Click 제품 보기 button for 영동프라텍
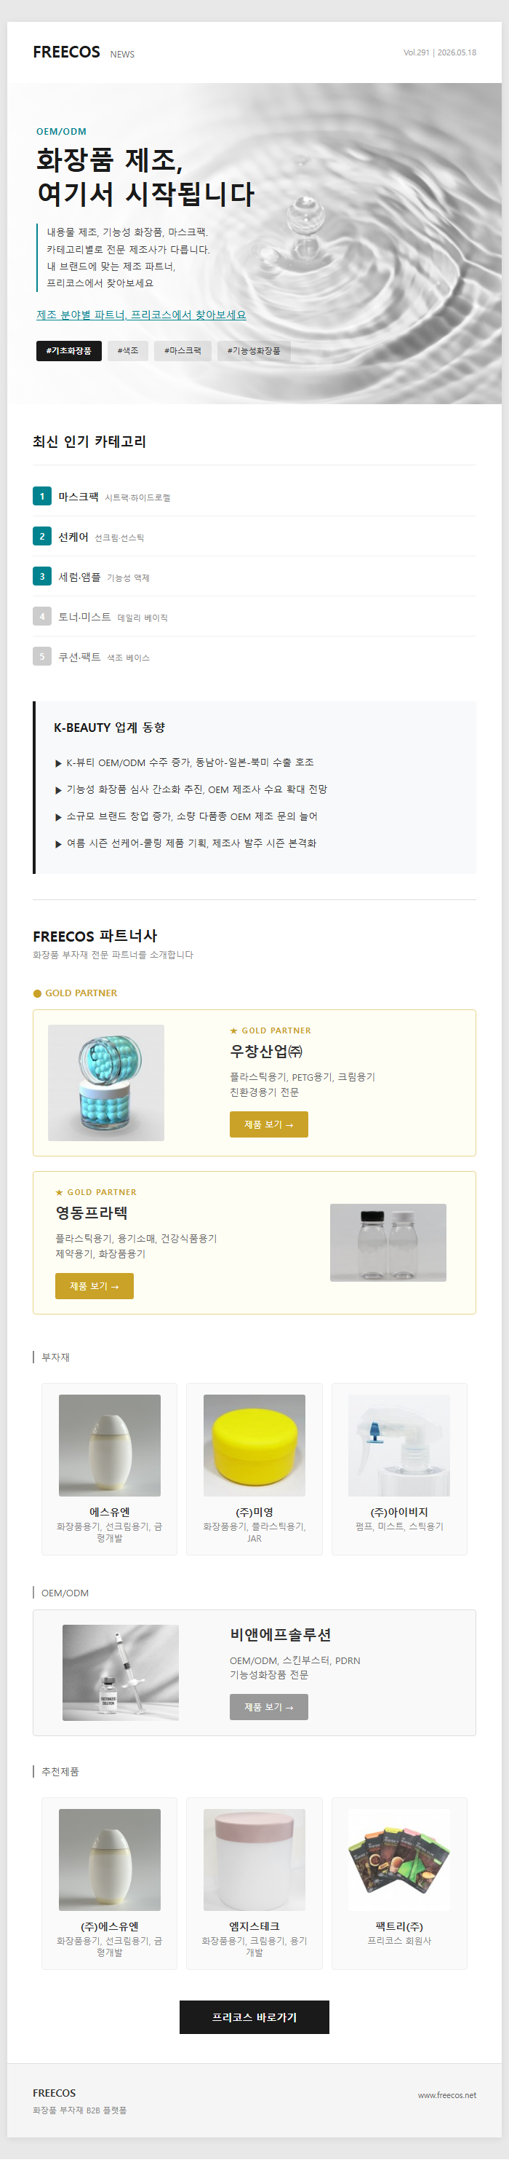 pyautogui.click(x=95, y=1286)
